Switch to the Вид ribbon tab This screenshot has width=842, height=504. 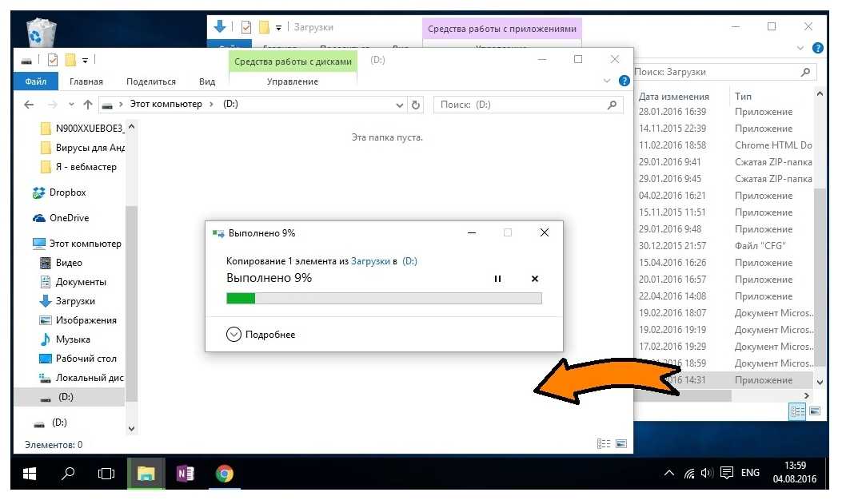pos(207,81)
